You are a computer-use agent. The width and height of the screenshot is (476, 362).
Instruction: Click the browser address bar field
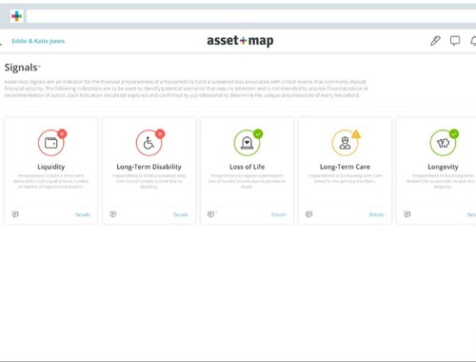tap(251, 16)
